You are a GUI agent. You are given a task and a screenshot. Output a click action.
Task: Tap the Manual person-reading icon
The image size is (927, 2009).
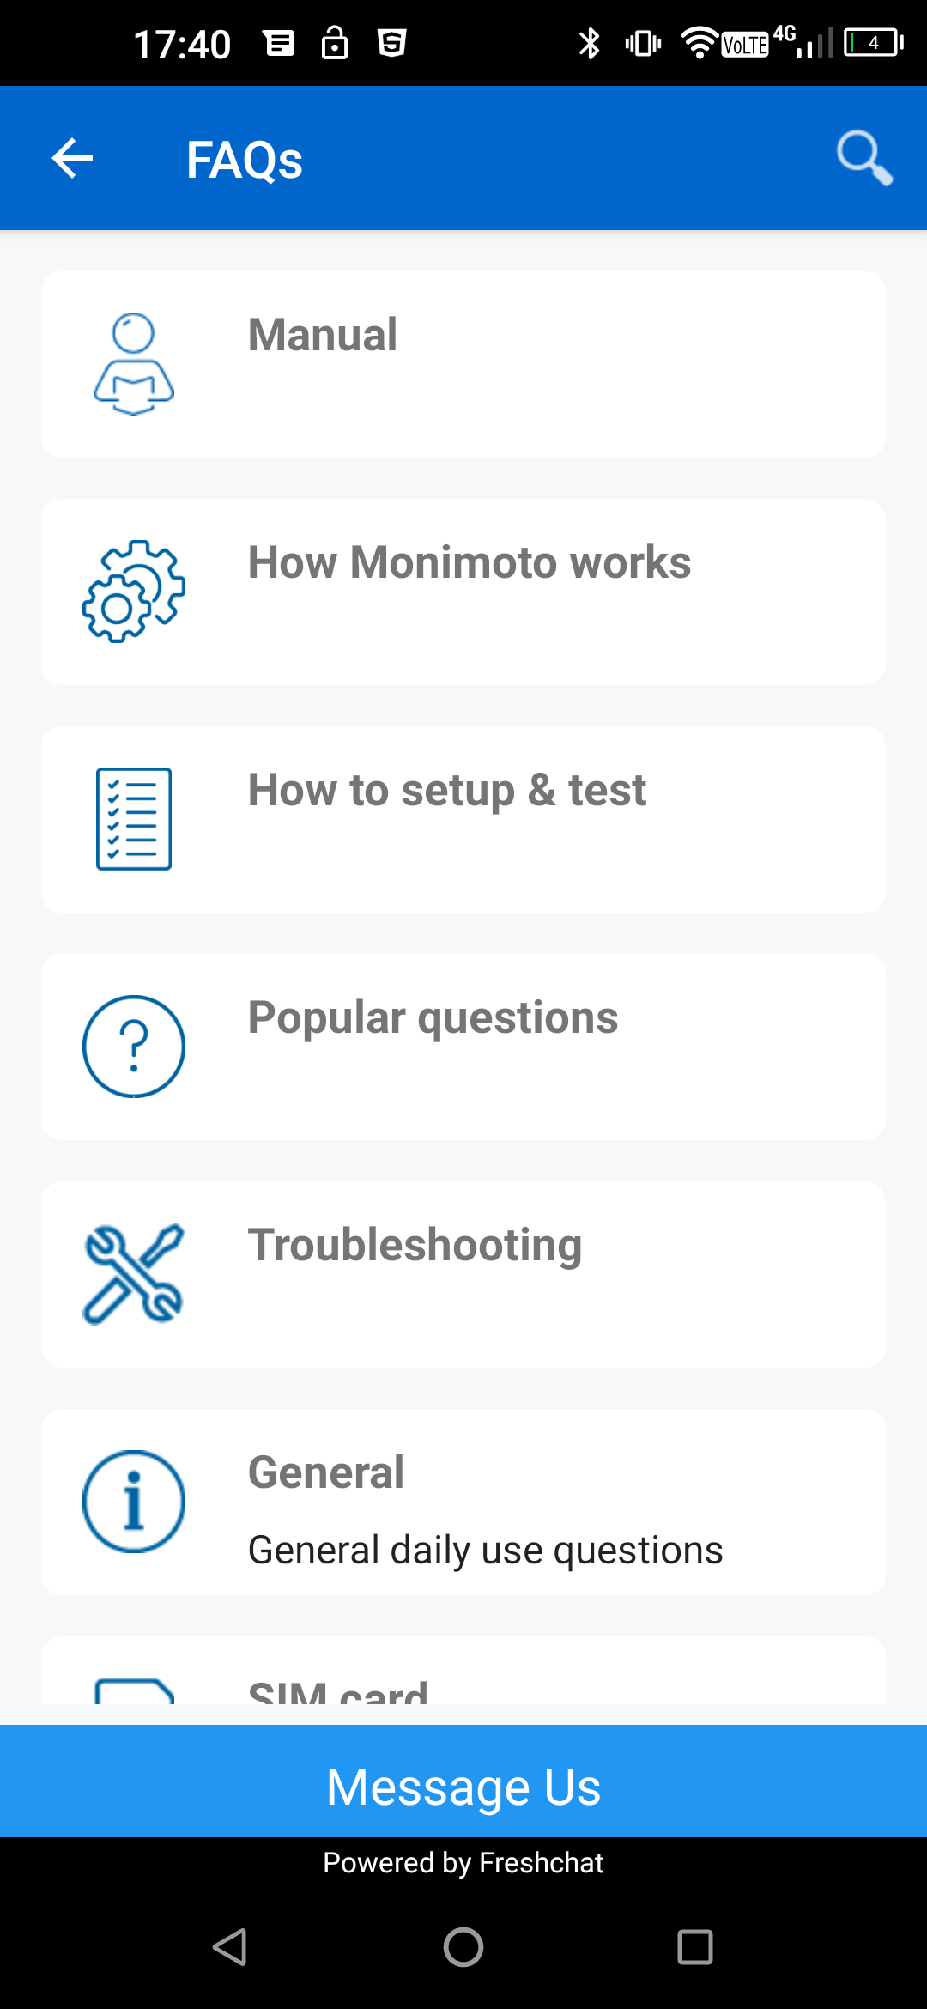pyautogui.click(x=134, y=364)
